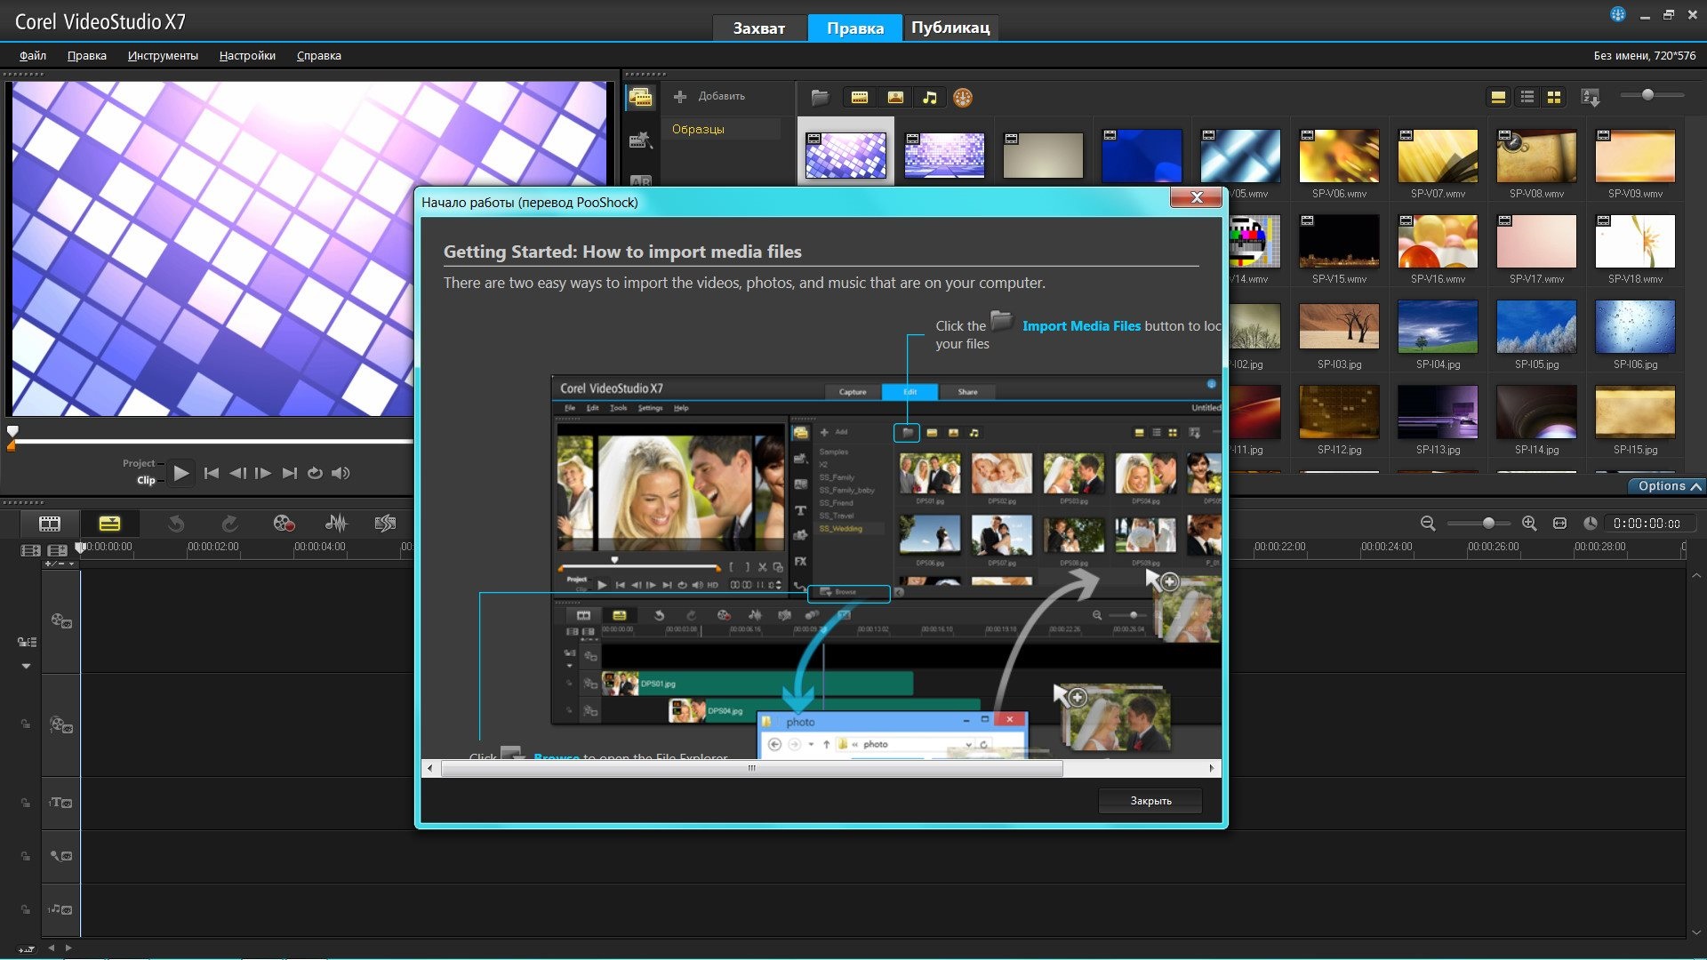Image resolution: width=1707 pixels, height=960 pixels.
Task: Open the Инструменты menu
Action: point(163,55)
